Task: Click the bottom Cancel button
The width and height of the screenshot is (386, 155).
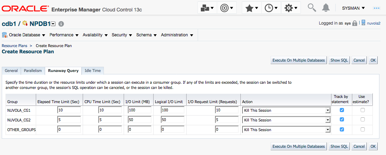Action: (359, 146)
